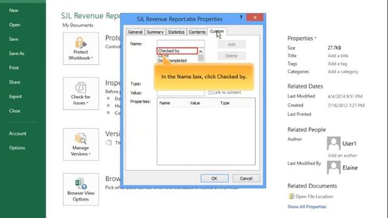Viewport: 388px width, 218px height.
Task: Choose Open in backstage menu
Action: [x=15, y=25]
